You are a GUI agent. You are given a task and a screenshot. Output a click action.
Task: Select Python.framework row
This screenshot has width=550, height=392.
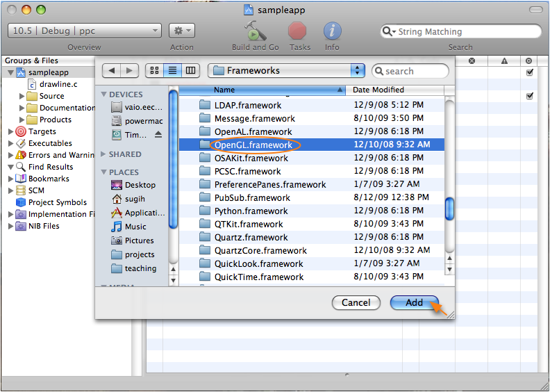(x=312, y=211)
